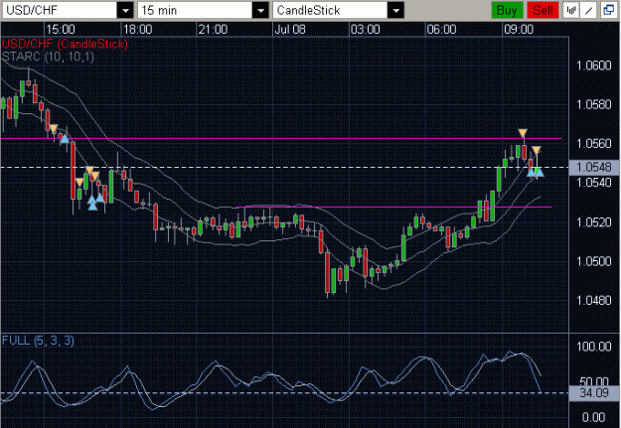Click the 06:00 time axis label
This screenshot has height=428, width=621.
[x=441, y=30]
